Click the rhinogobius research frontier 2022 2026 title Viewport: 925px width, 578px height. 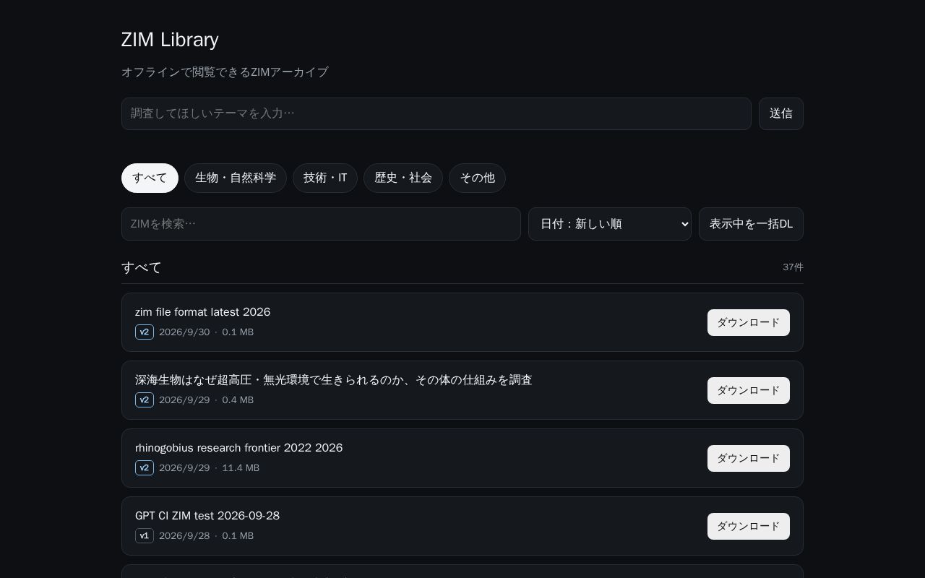coord(238,448)
